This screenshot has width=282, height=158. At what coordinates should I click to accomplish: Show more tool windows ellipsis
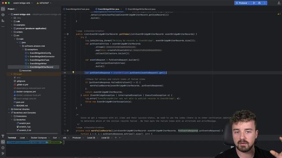pyautogui.click(x=3, y=26)
